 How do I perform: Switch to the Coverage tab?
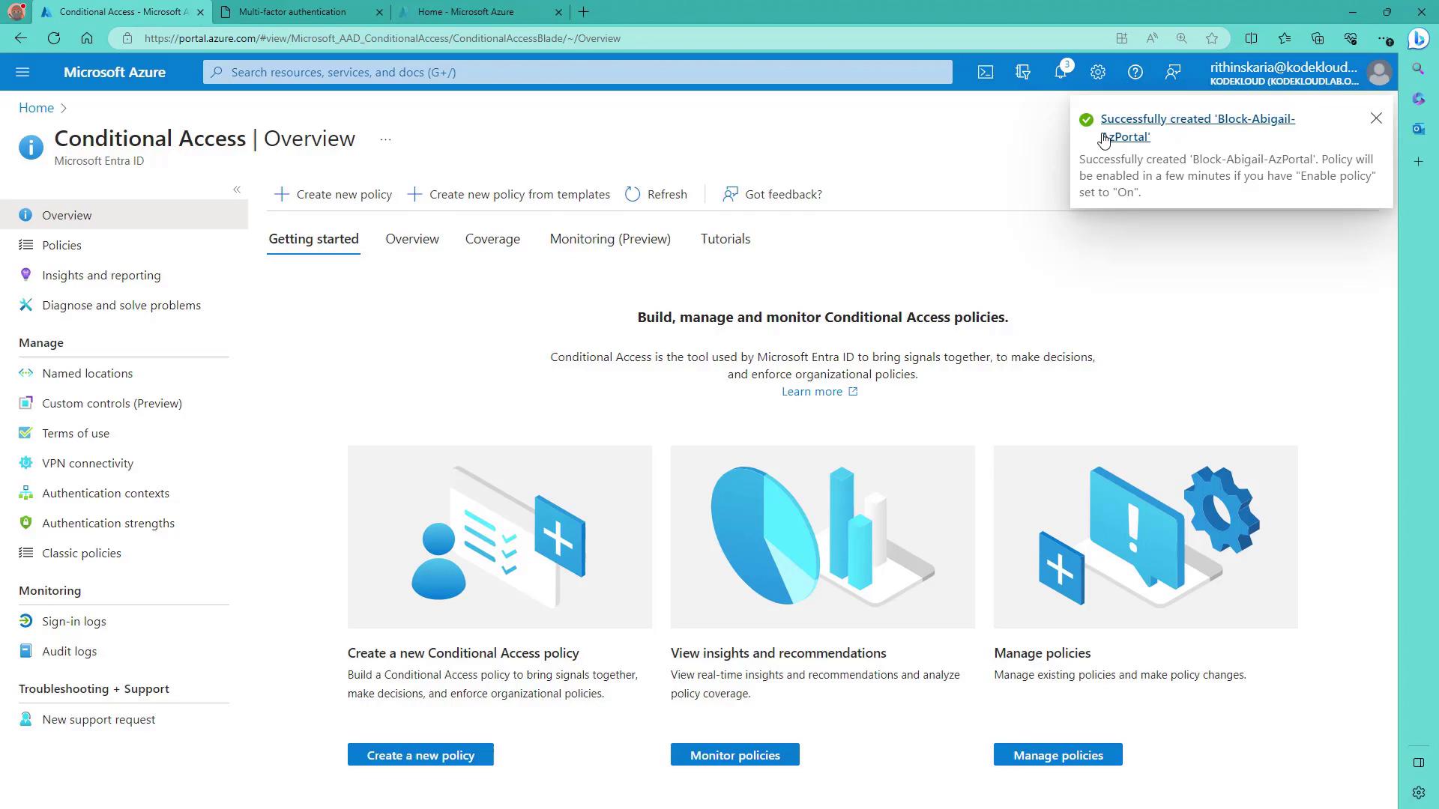click(x=492, y=239)
